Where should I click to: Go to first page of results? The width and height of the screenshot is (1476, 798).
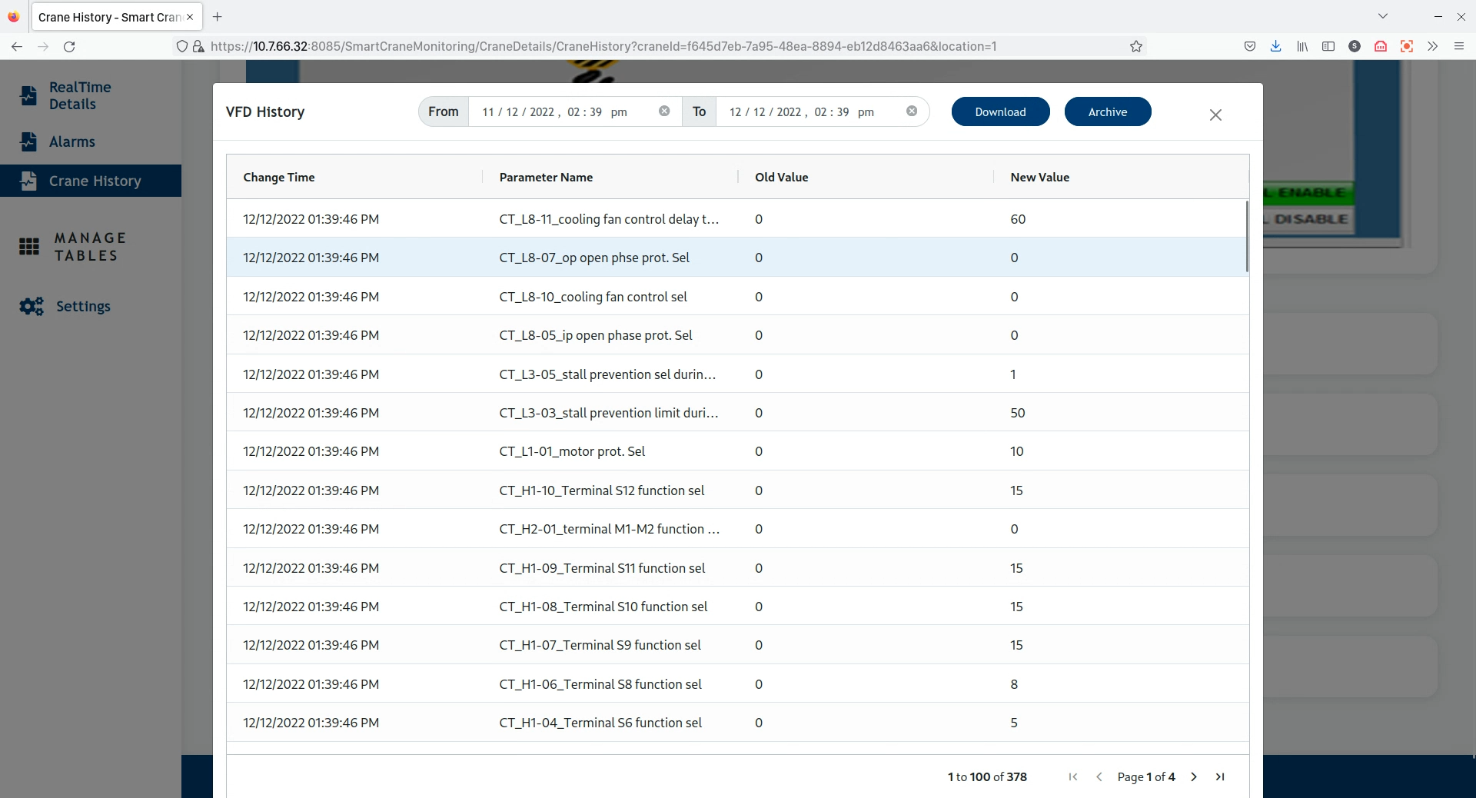pyautogui.click(x=1073, y=776)
